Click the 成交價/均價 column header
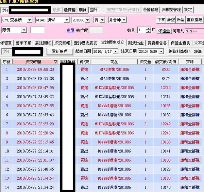The width and height of the screenshot is (204, 192). point(166,62)
